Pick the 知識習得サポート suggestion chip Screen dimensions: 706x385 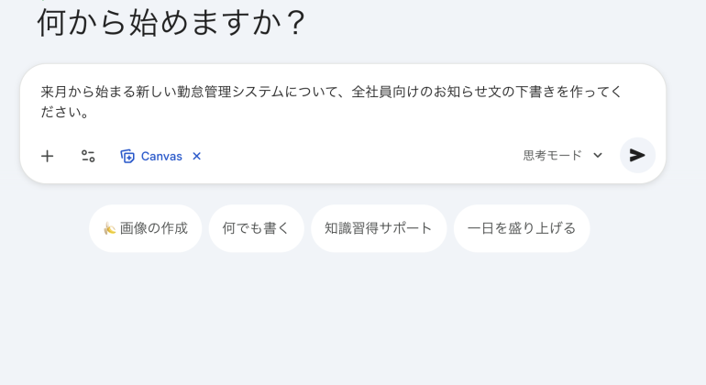pyautogui.click(x=378, y=228)
